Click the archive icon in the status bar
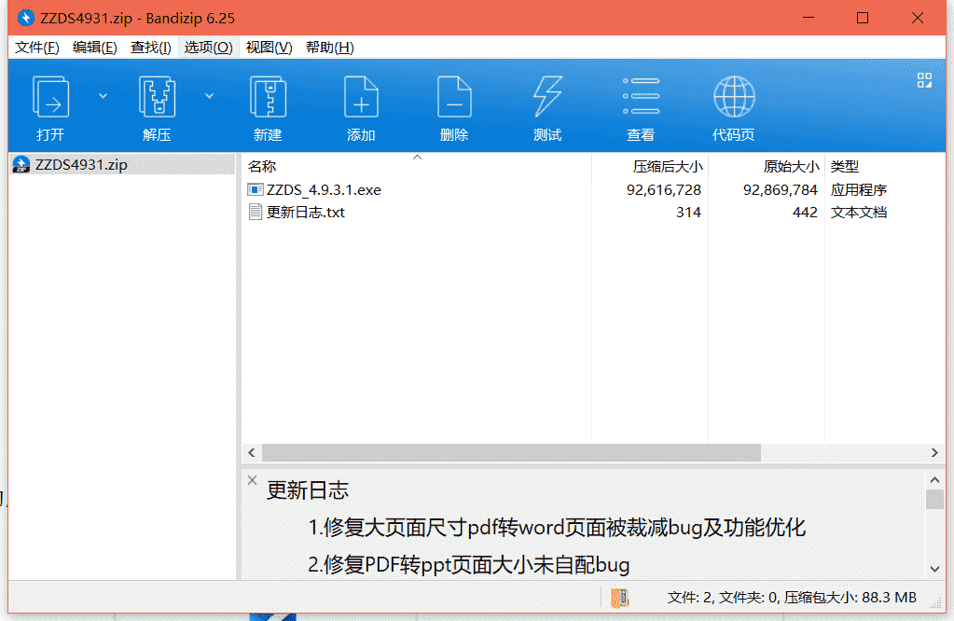Viewport: 954px width, 621px height. [619, 598]
